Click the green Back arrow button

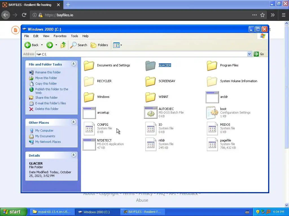(28, 45)
